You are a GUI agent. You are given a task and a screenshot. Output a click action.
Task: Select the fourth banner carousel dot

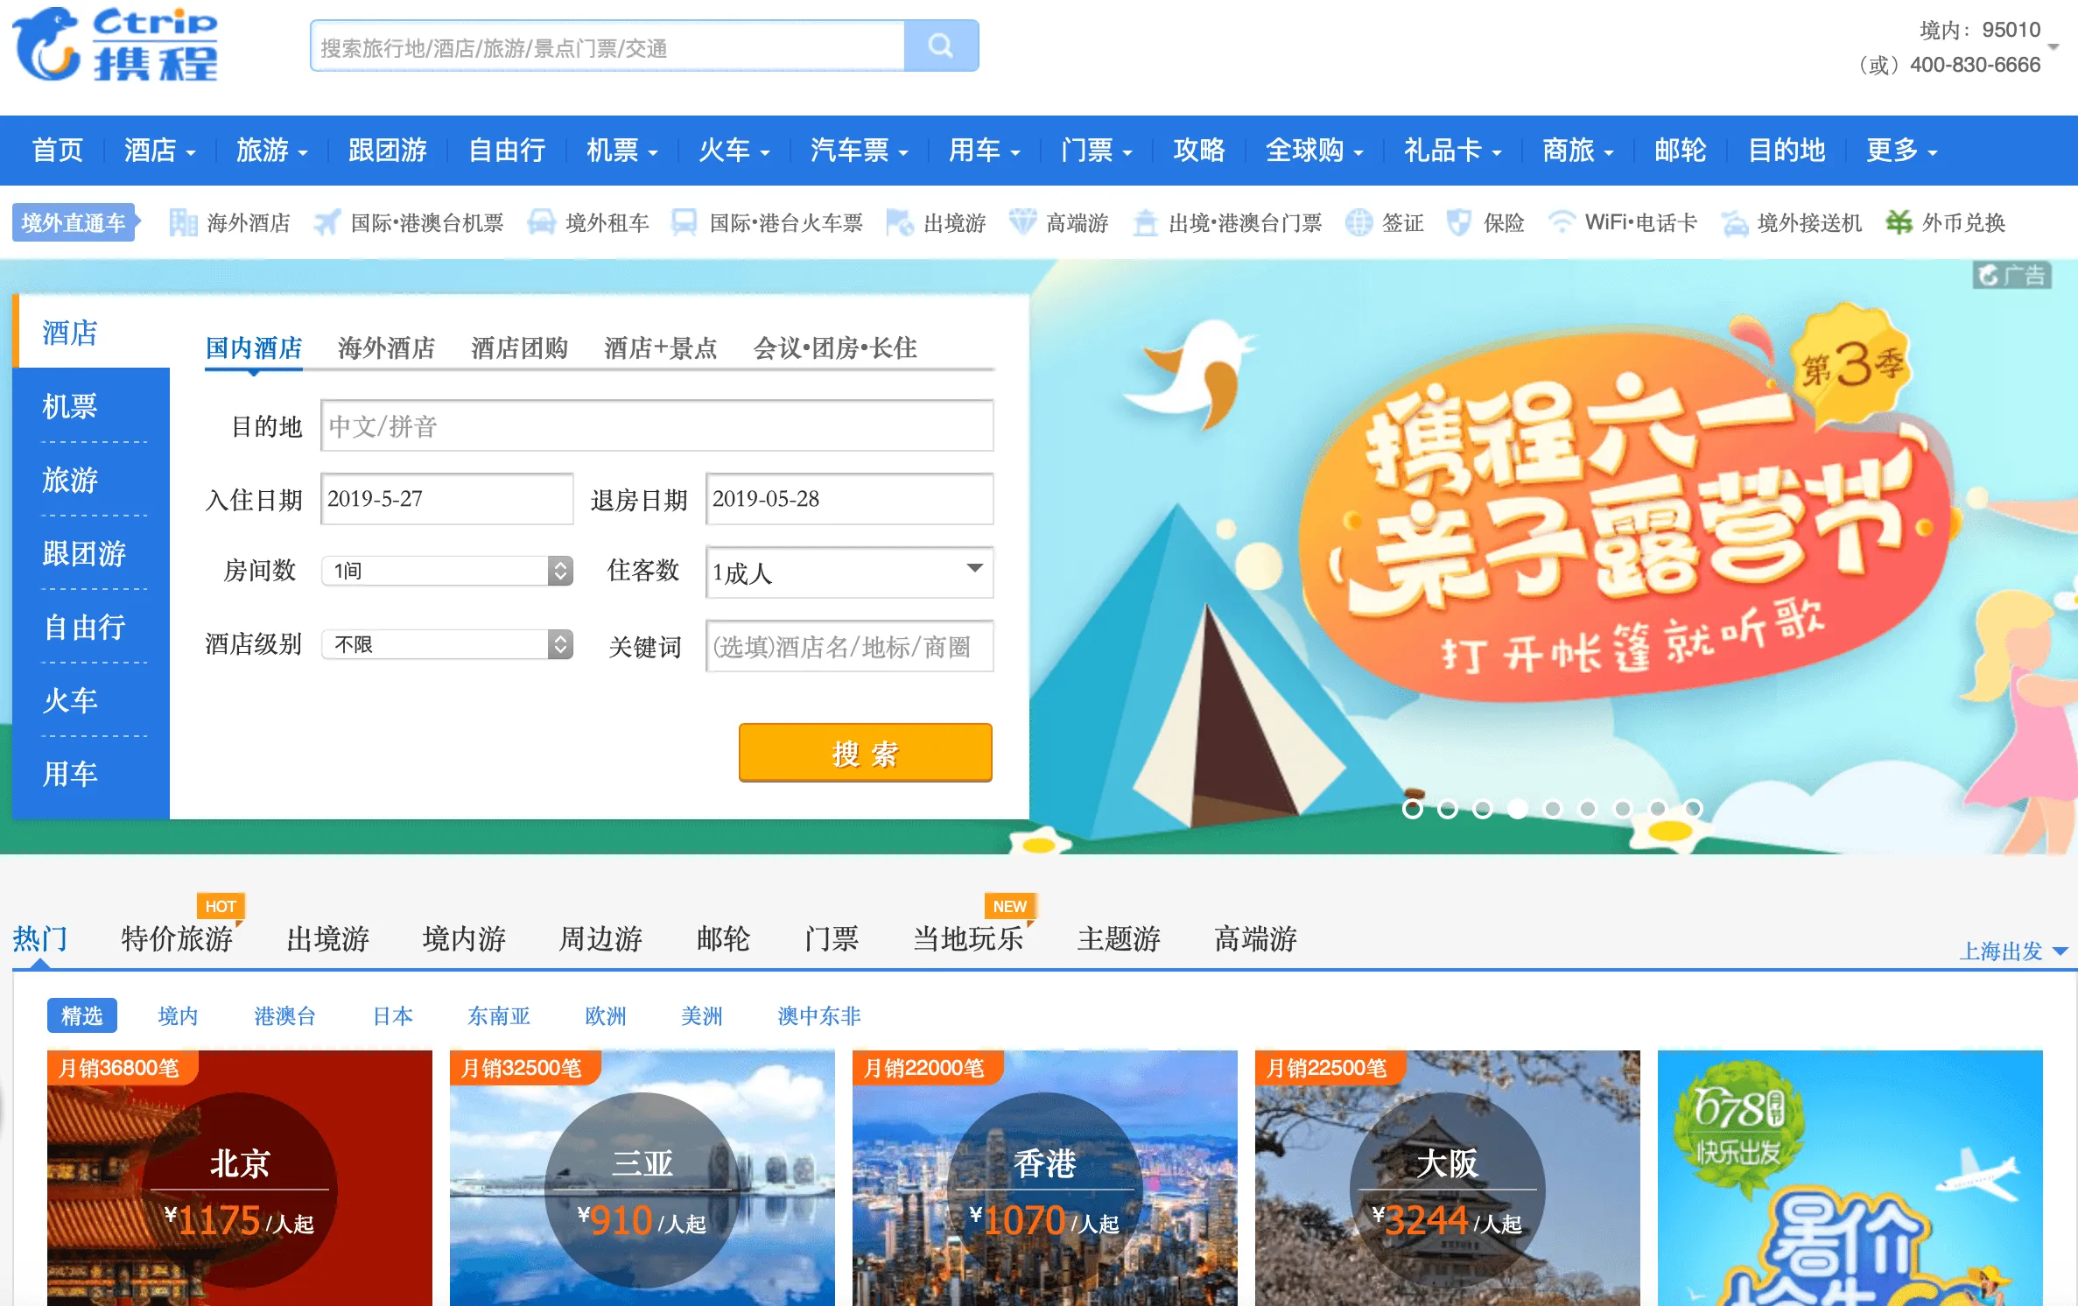point(1517,809)
